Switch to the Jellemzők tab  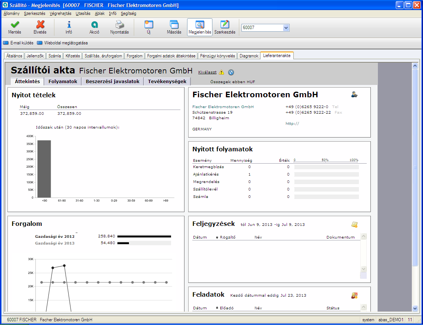tap(35, 56)
